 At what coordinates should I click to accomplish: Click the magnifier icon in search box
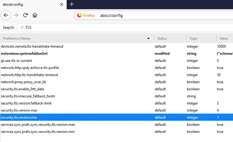22,27
